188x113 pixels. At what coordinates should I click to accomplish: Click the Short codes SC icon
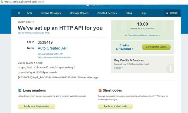coord(100,90)
